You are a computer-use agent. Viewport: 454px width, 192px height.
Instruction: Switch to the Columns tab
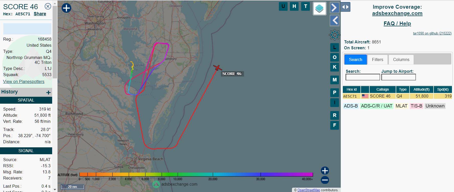click(x=401, y=59)
